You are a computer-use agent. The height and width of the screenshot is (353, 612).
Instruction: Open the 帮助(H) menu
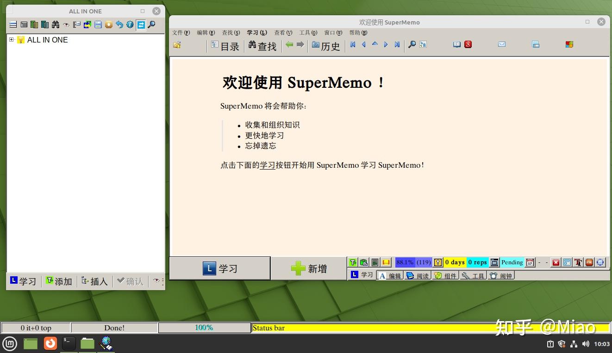click(x=358, y=33)
